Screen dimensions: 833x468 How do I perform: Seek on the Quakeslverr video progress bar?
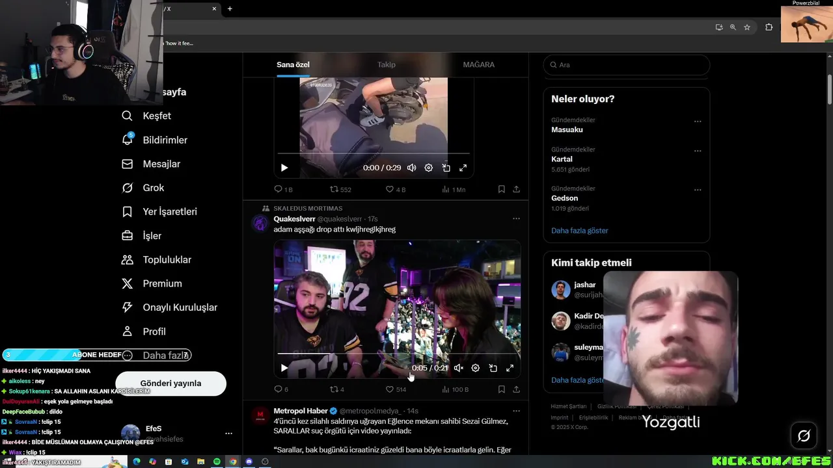397,354
